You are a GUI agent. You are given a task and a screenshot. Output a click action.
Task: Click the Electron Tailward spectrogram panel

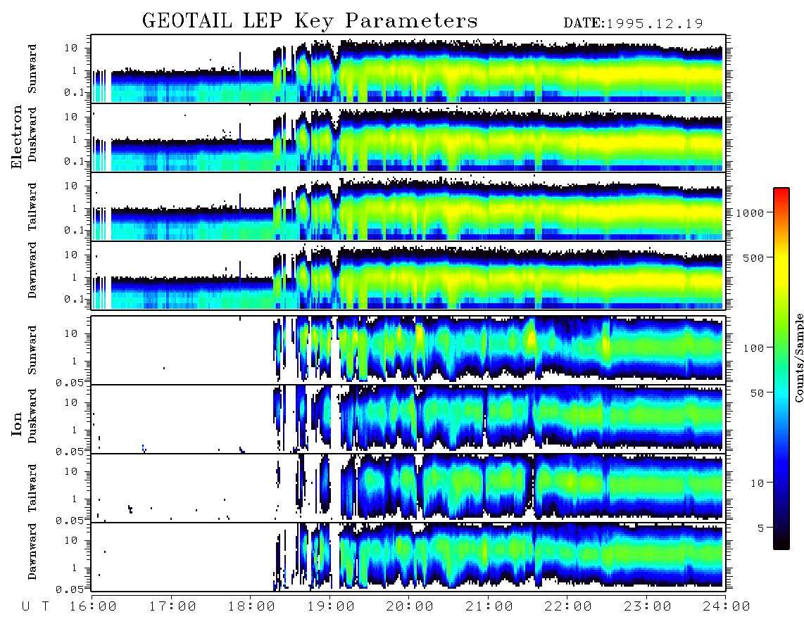click(x=408, y=207)
